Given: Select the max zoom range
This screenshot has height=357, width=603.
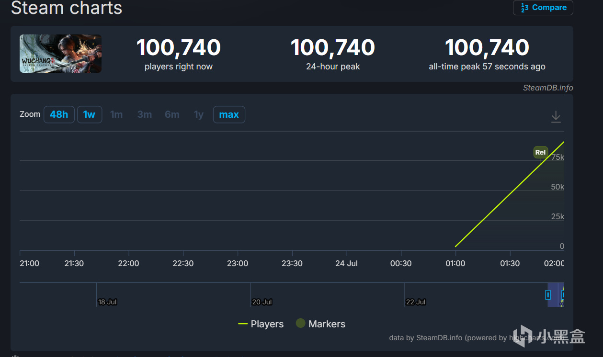Looking at the screenshot, I should [229, 114].
